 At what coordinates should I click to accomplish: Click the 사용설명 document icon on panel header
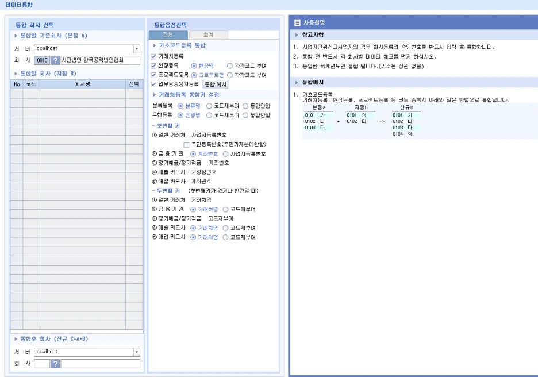pos(296,22)
